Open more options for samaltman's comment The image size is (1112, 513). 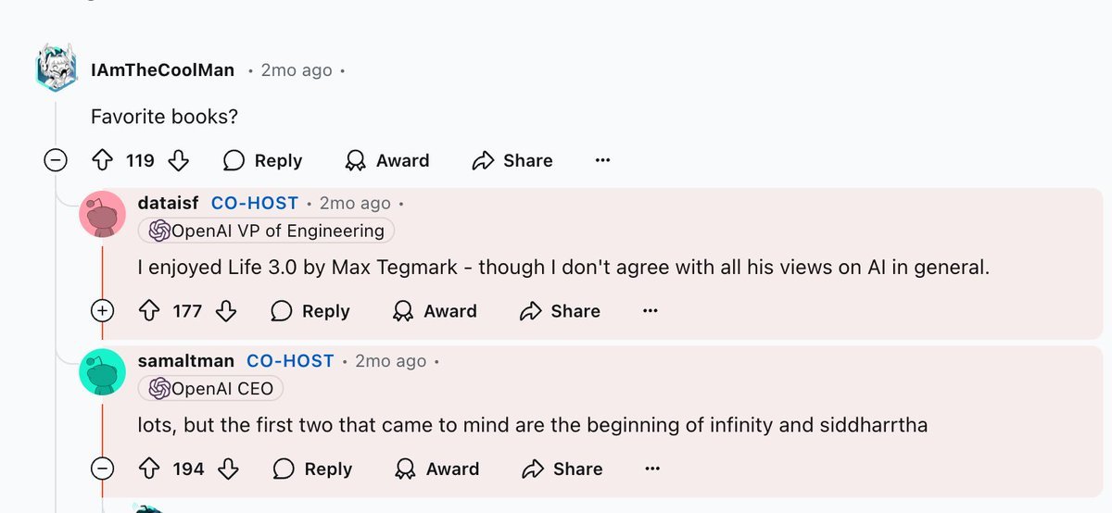tap(652, 469)
